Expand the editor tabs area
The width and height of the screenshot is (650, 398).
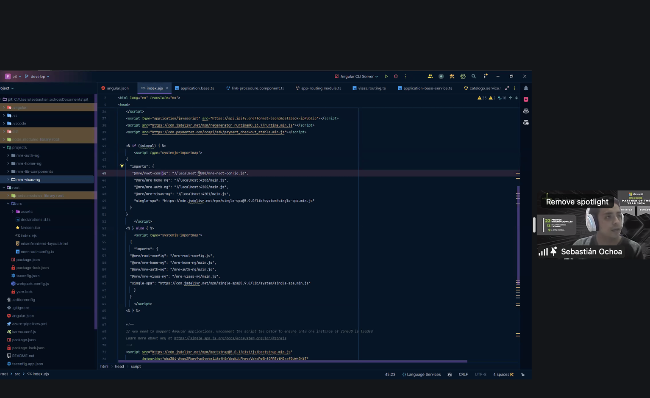tap(507, 88)
